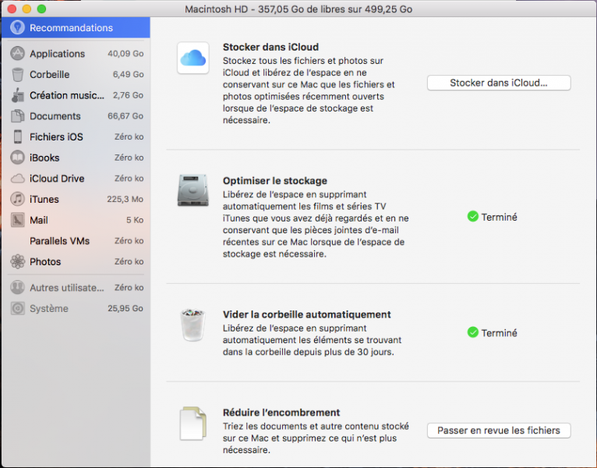Click green checkmark next to Vider la corbeille Terminé
The height and width of the screenshot is (468, 597).
click(472, 332)
